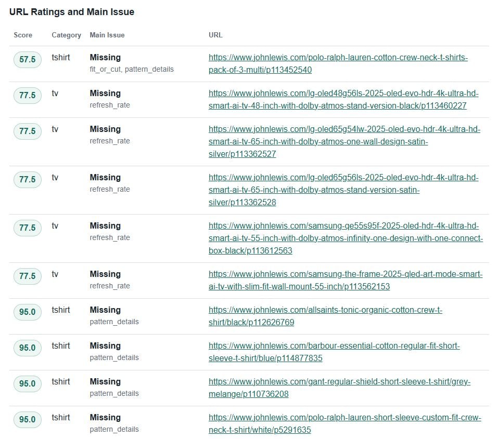Open the polo-ralph-lauren custom-fit white t-shirt link
498x439 pixels.
click(x=344, y=424)
